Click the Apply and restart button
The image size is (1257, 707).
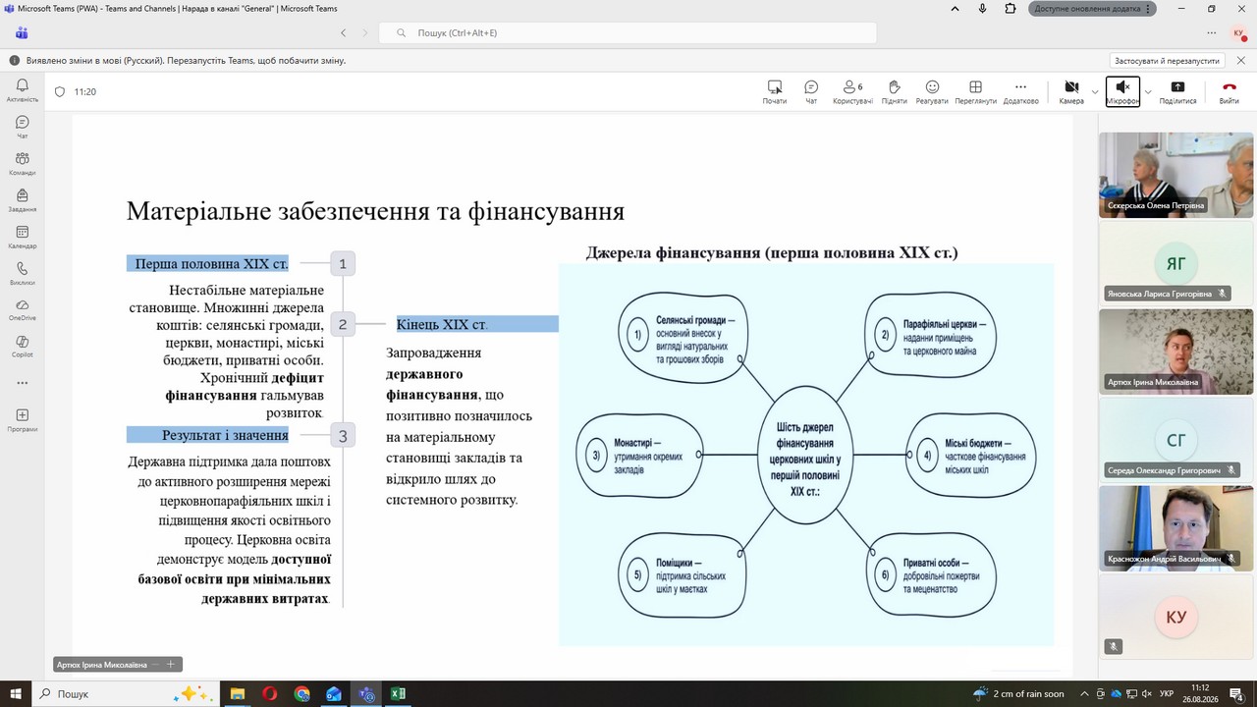1167,60
